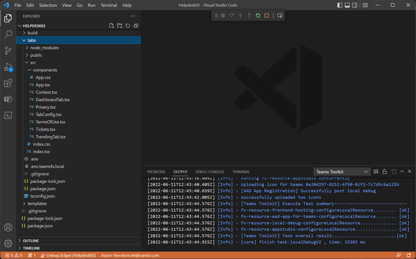Switch to the PROBLEMS tab
The width and height of the screenshot is (416, 259).
(157, 172)
